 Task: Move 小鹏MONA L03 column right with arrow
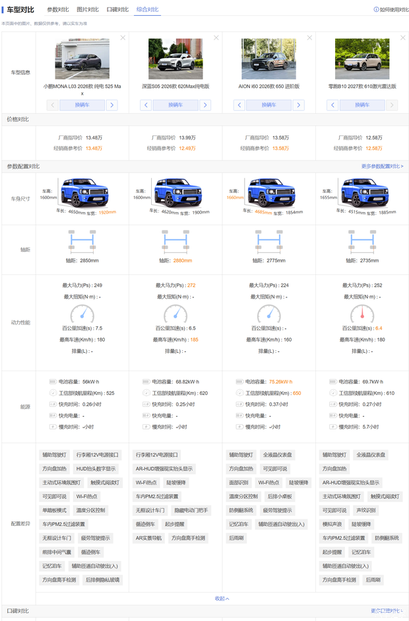[x=112, y=105]
